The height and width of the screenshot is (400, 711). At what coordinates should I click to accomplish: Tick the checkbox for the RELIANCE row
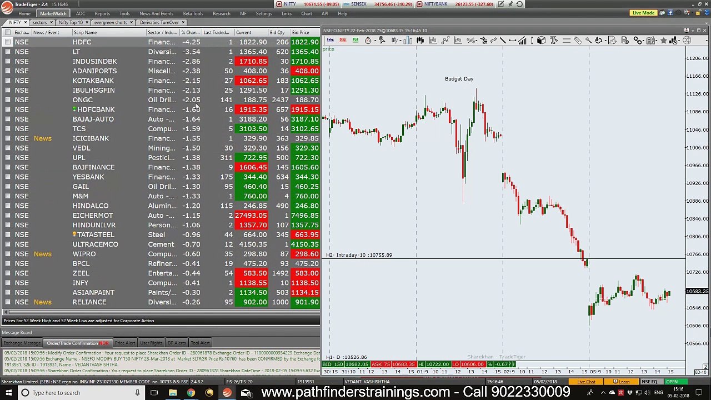(8, 302)
